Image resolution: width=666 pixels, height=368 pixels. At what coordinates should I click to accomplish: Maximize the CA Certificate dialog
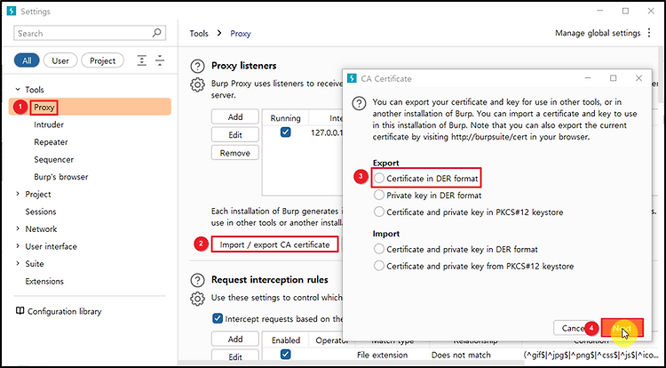[x=613, y=78]
